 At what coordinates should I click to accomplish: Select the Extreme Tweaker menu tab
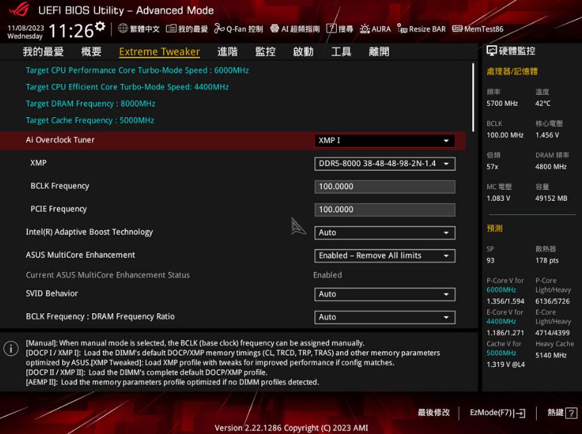[159, 51]
